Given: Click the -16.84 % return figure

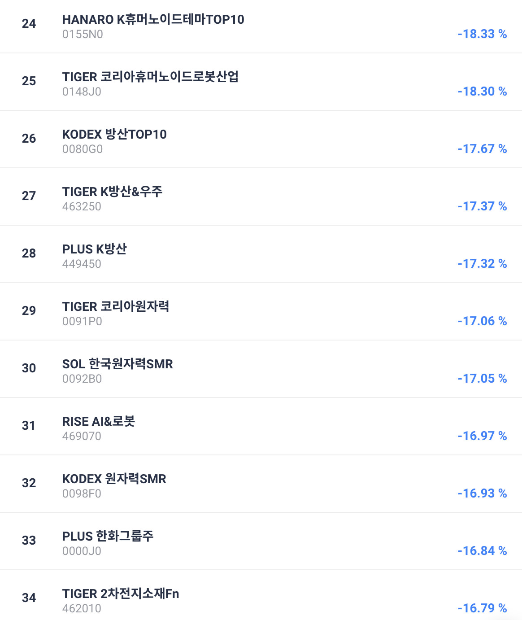Looking at the screenshot, I should (x=482, y=551).
